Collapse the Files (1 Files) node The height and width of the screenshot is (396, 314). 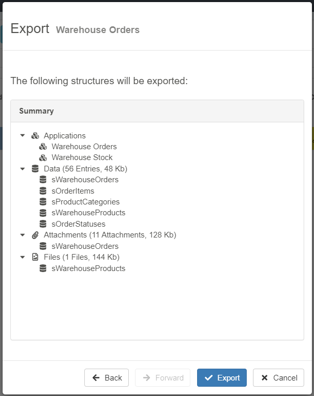click(22, 257)
